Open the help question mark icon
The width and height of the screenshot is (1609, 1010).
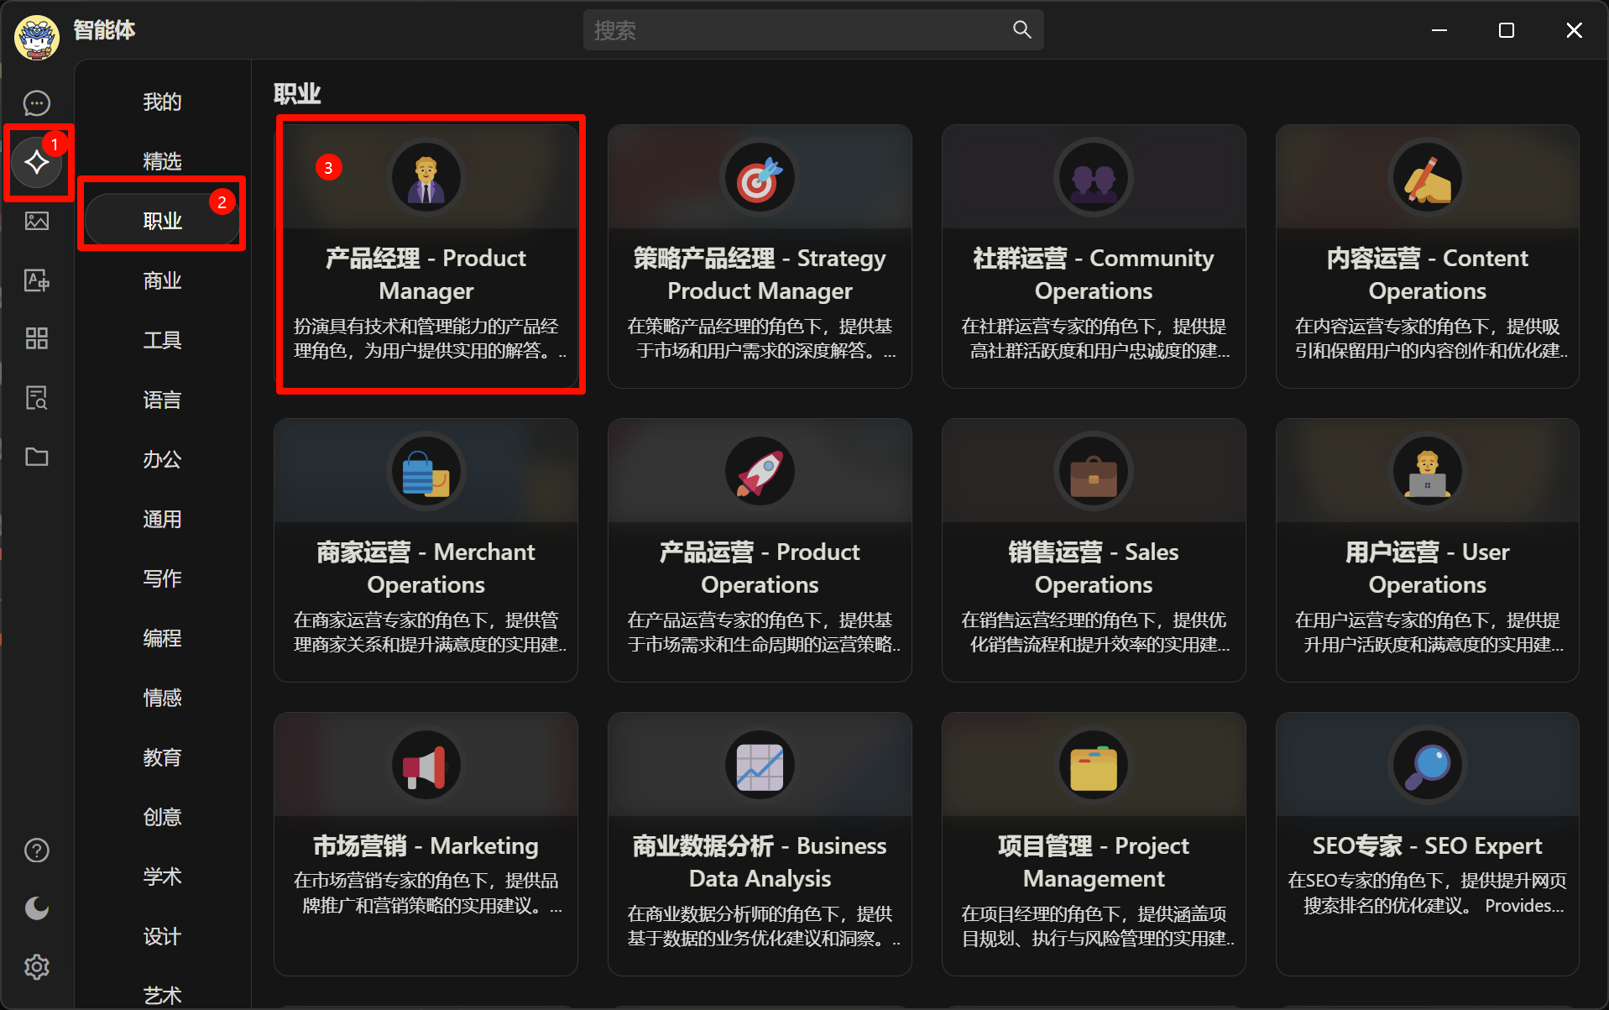pyautogui.click(x=37, y=850)
